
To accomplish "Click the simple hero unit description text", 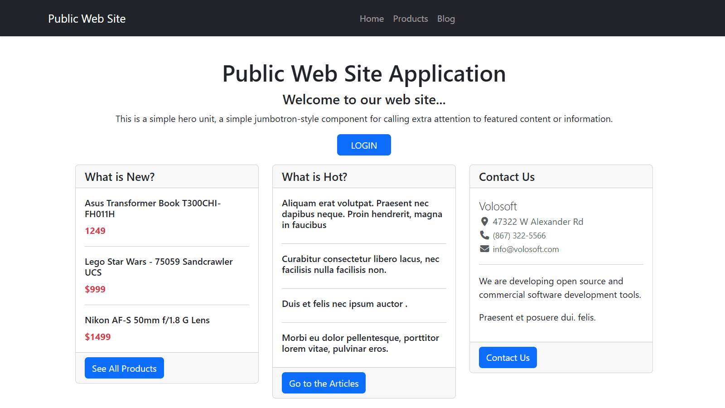I will click(364, 119).
